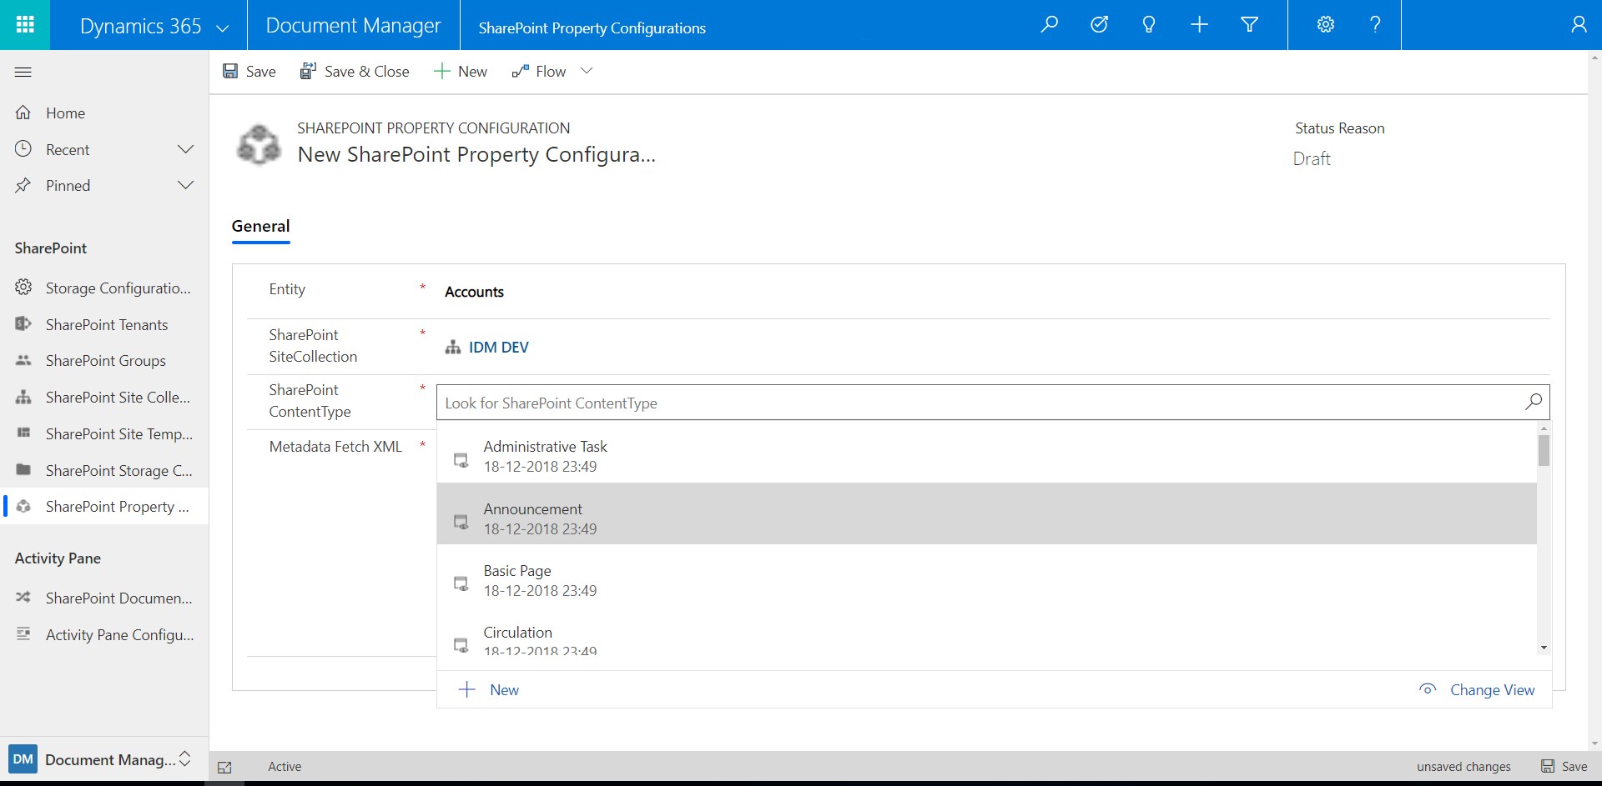Open the app launcher waffle icon

(x=25, y=25)
